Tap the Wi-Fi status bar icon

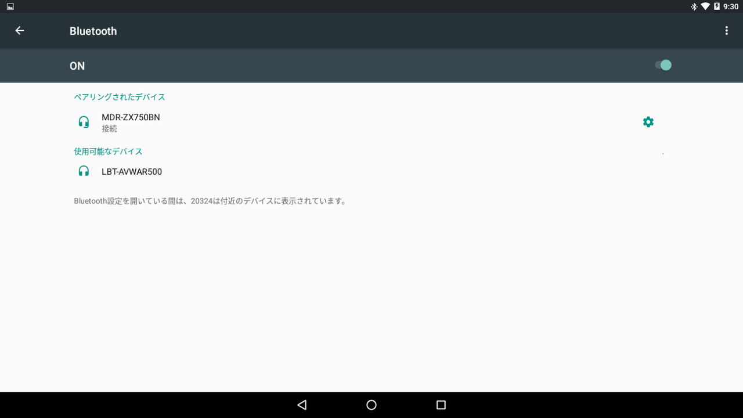(x=705, y=6)
